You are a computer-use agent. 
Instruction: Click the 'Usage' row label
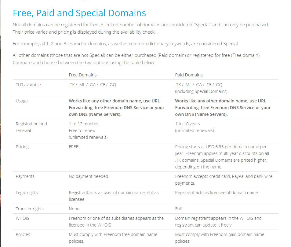tap(22, 101)
